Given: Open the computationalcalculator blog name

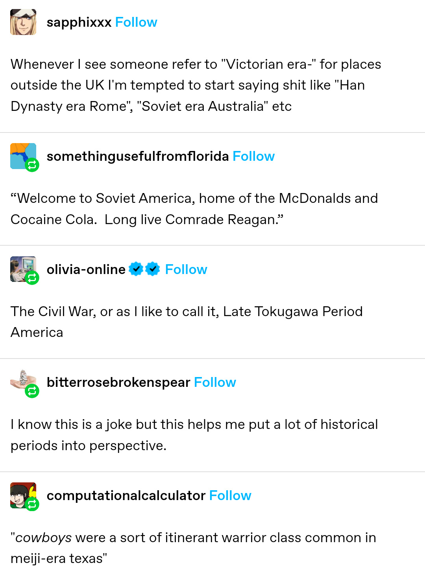Looking at the screenshot, I should pyautogui.click(x=126, y=496).
